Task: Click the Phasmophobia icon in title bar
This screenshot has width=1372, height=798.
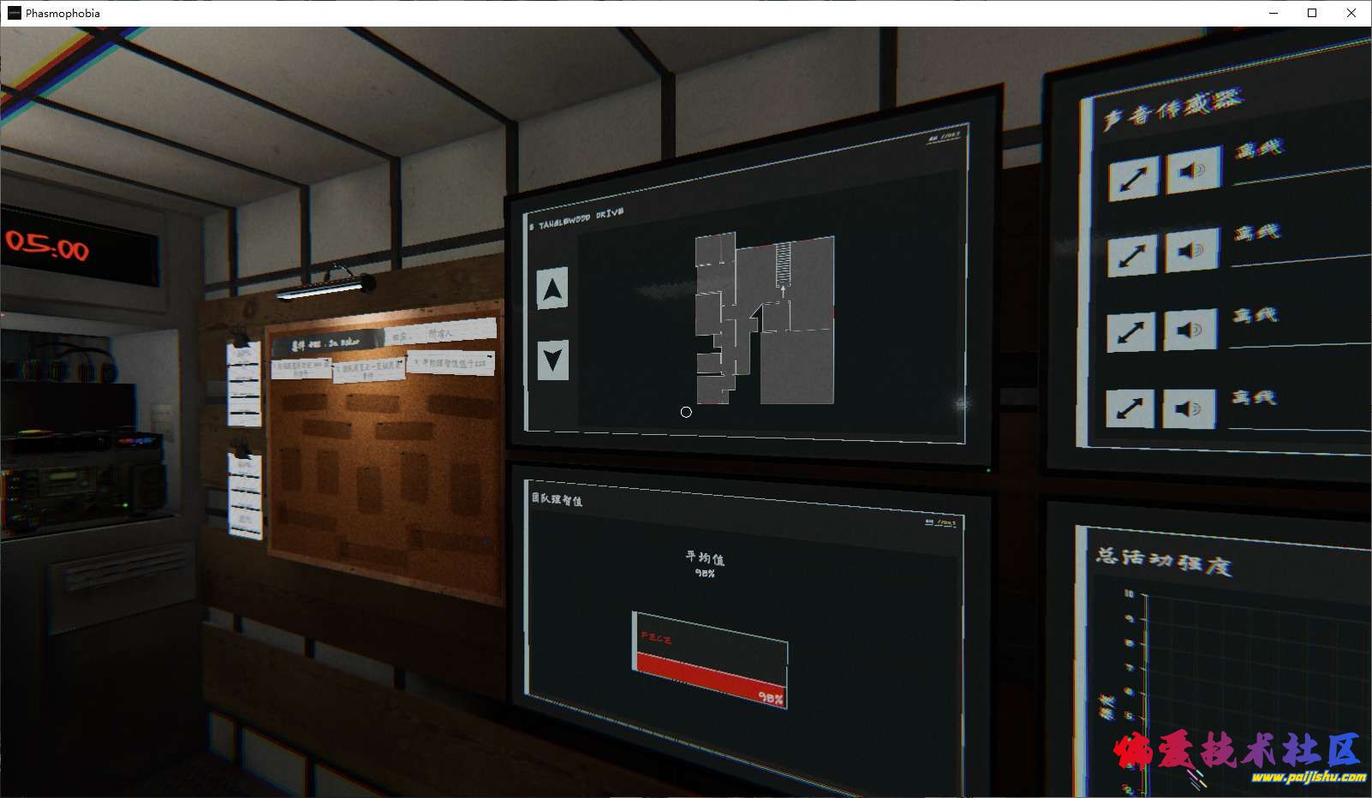Action: point(14,13)
